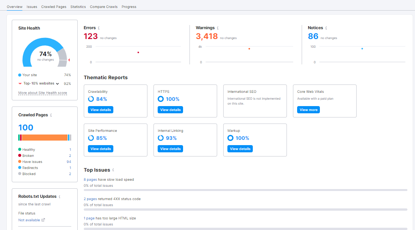This screenshot has height=230, width=415.
Task: Click the orange Have issues bar segment
Action: (44, 138)
